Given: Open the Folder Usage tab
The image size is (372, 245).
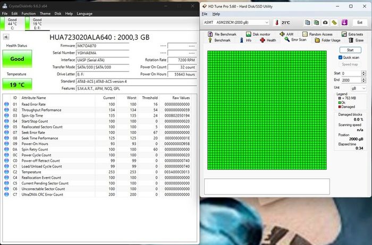Looking at the screenshot, I should point(327,40).
